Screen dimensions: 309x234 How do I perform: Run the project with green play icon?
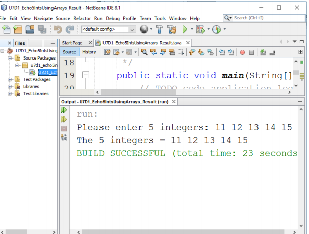pos(185,30)
